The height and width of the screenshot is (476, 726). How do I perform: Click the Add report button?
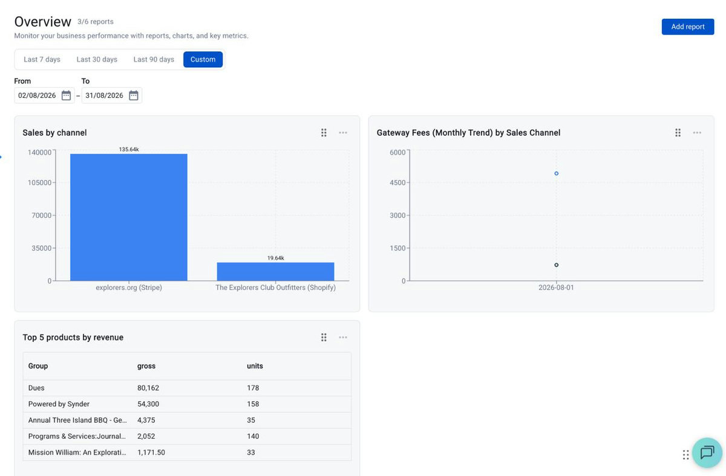[x=688, y=27]
